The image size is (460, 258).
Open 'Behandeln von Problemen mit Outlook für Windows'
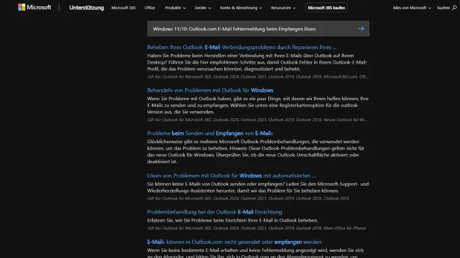click(210, 90)
